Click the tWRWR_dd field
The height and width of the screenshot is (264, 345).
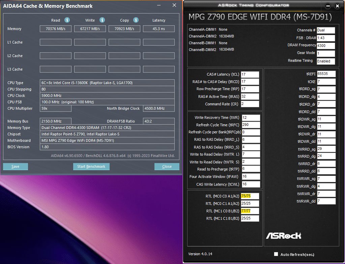coord(326,201)
